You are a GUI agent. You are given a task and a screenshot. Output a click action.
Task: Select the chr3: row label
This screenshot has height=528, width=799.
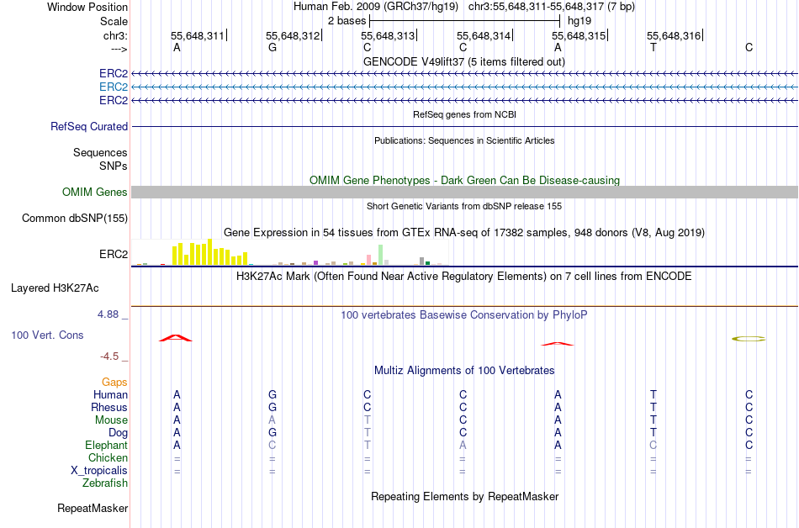115,35
